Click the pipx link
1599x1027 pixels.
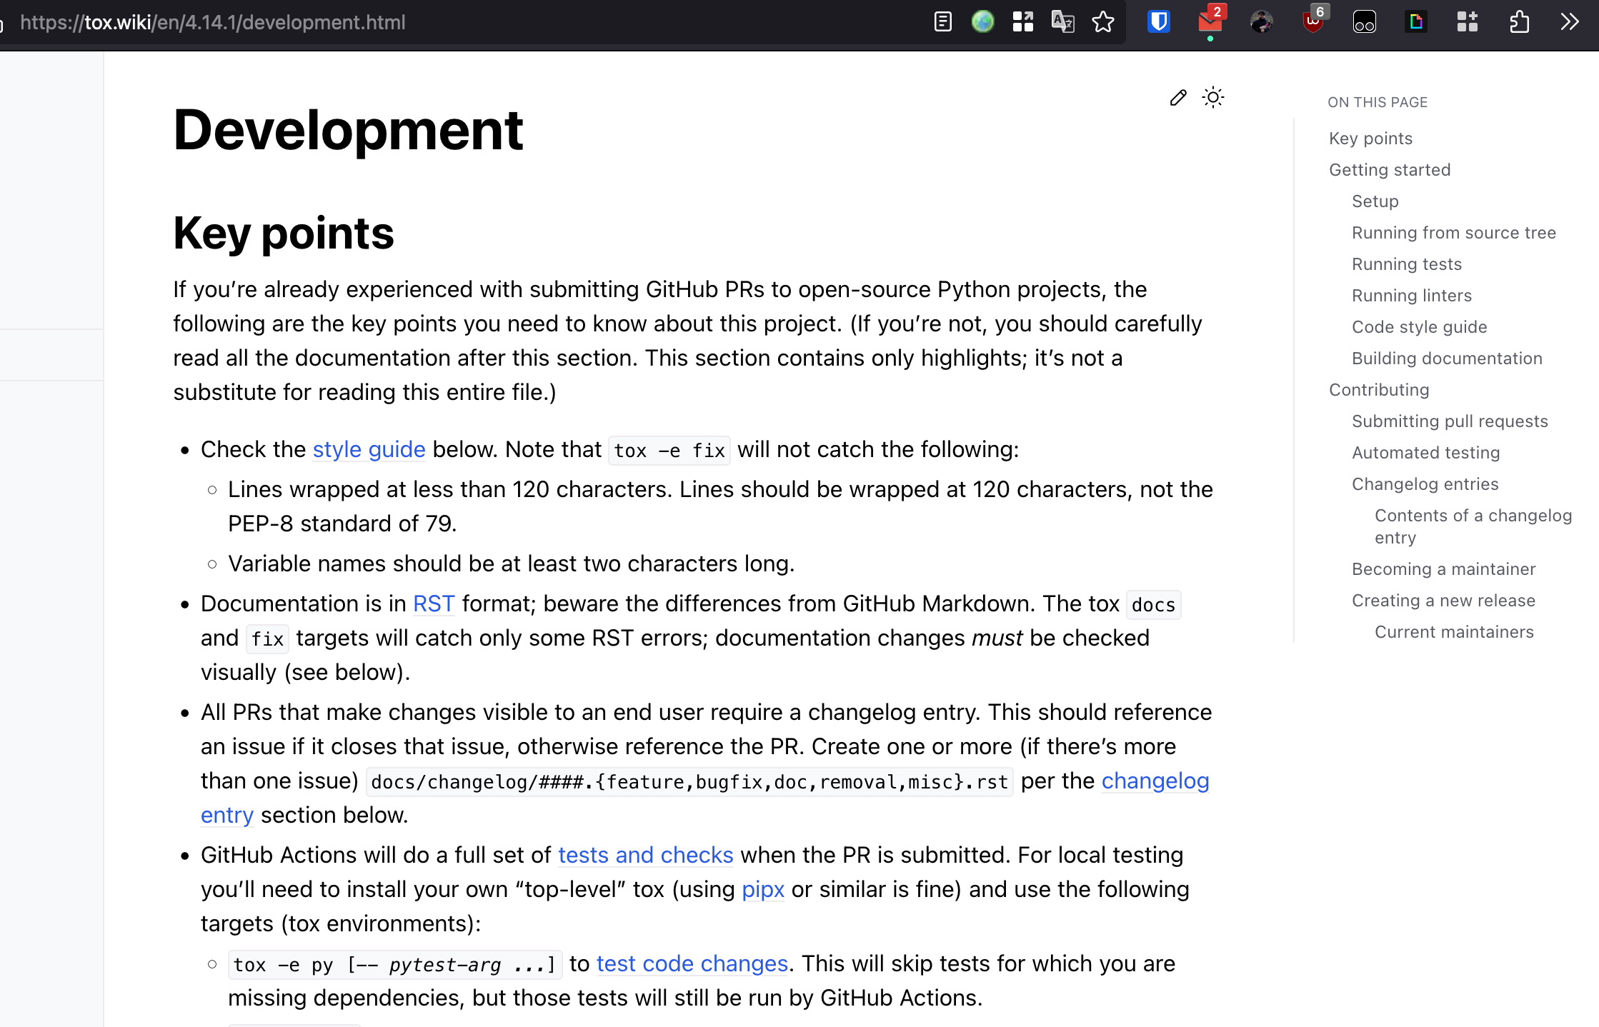point(762,889)
